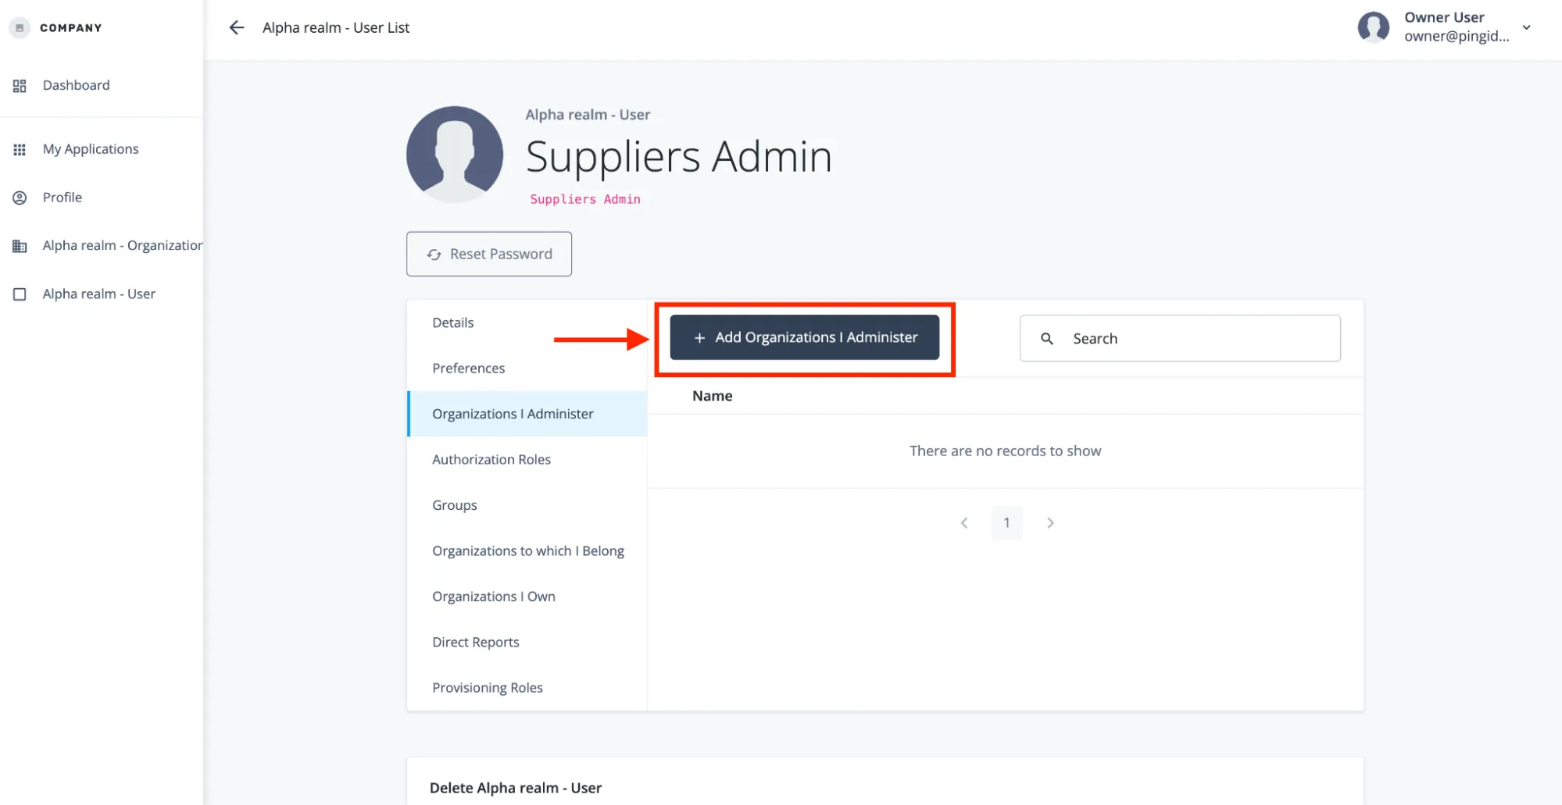Expand the Owner User account dropdown
The height and width of the screenshot is (805, 1562).
click(x=1526, y=27)
